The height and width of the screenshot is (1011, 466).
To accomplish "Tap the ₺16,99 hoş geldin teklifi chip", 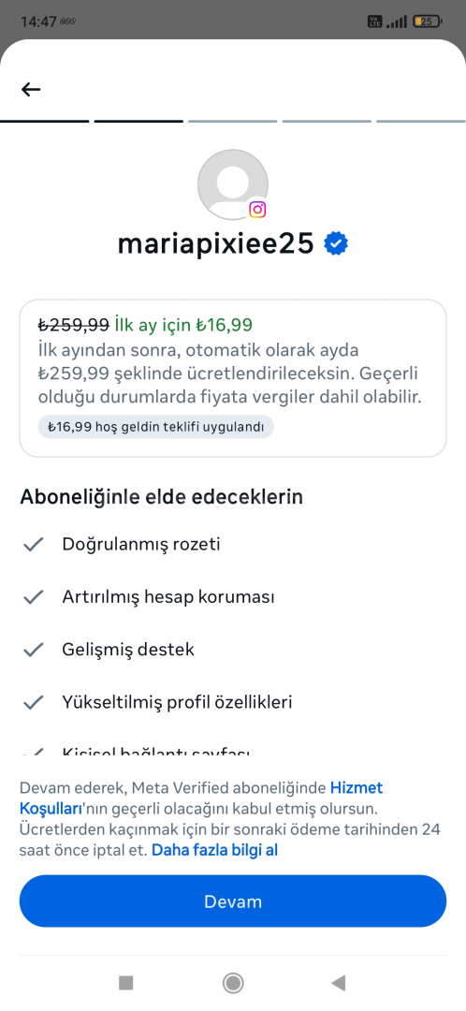I will (x=156, y=427).
